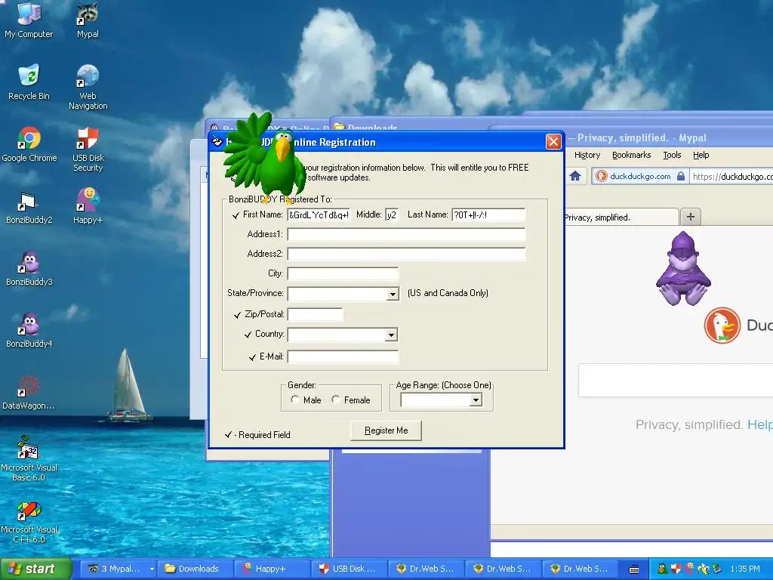Click the USB Disk Security shield tray icon
The height and width of the screenshot is (580, 773).
pos(676,569)
